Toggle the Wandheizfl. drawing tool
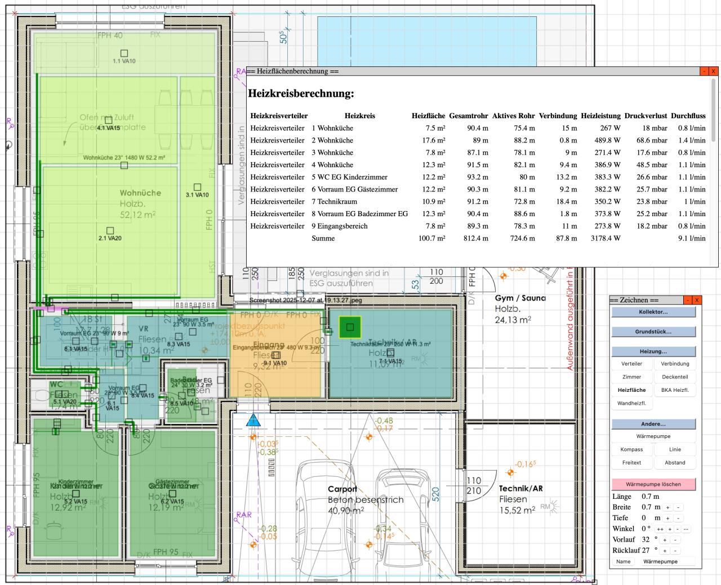The width and height of the screenshot is (721, 585). pos(631,403)
